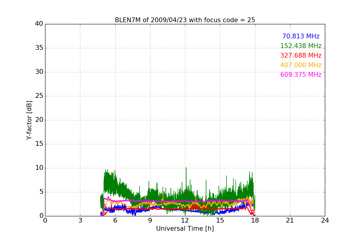This screenshot has width=361, height=240.
Task: Click the x-axis tick label 12
Action: pos(185,220)
